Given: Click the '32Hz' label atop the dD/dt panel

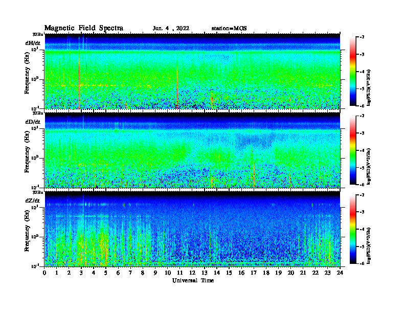Looking at the screenshot, I should tap(38, 113).
